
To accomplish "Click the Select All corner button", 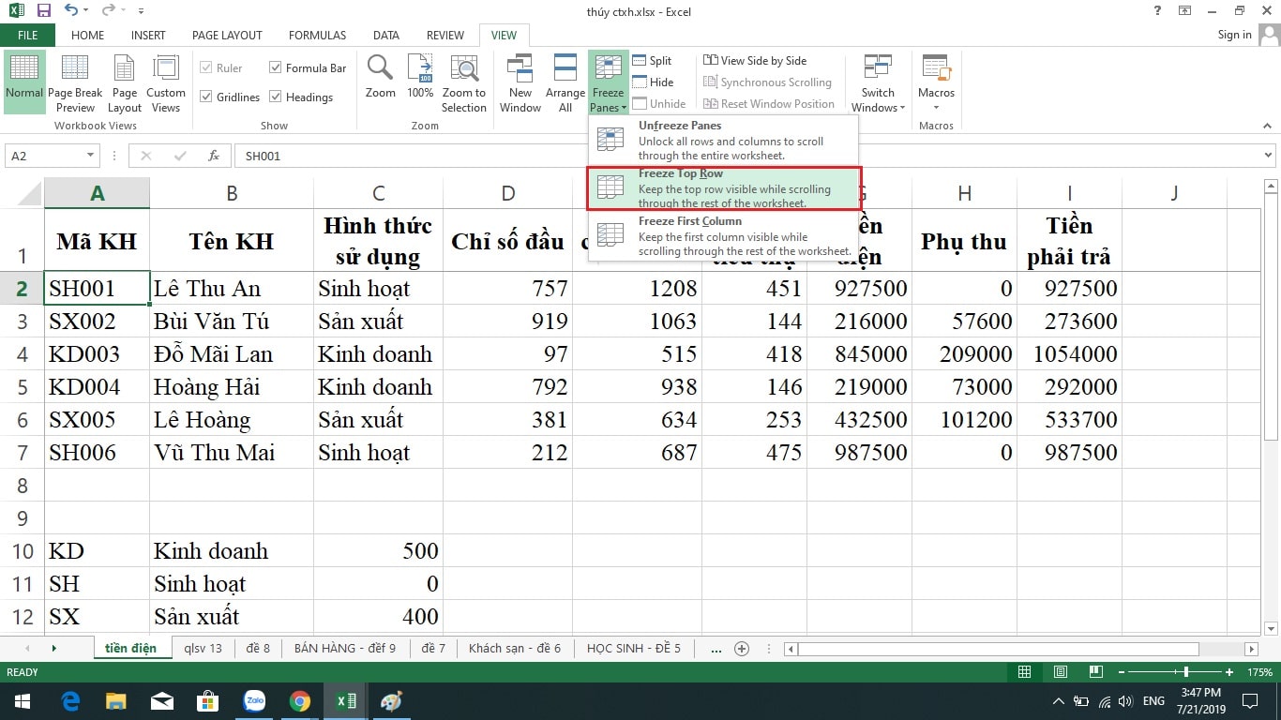I will tap(23, 193).
